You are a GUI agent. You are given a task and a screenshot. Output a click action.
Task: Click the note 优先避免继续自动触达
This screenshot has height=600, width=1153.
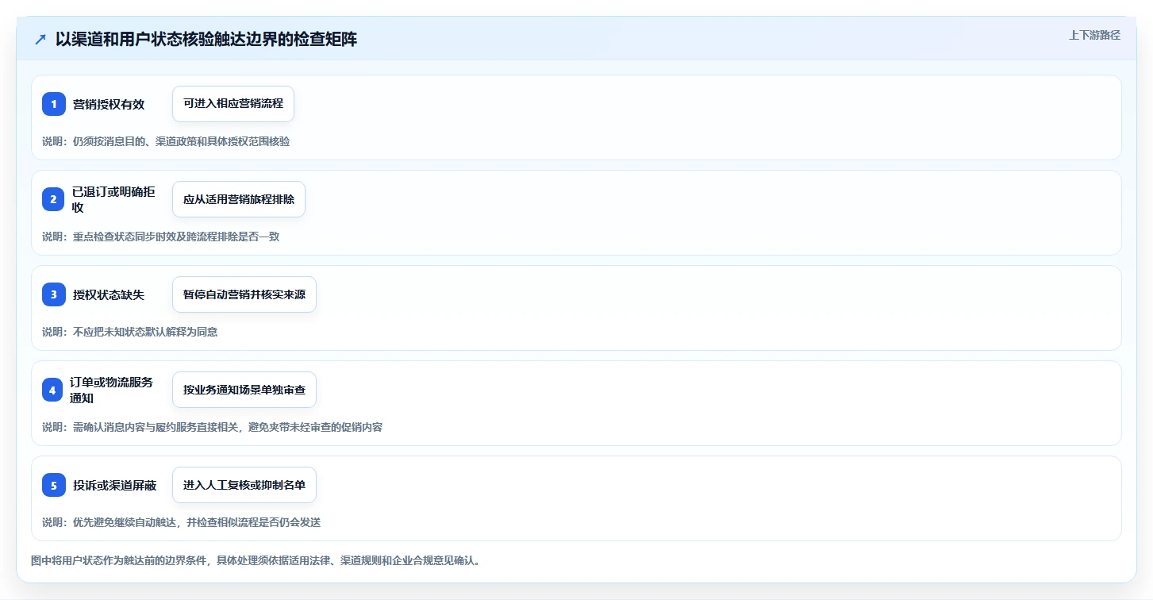point(182,522)
